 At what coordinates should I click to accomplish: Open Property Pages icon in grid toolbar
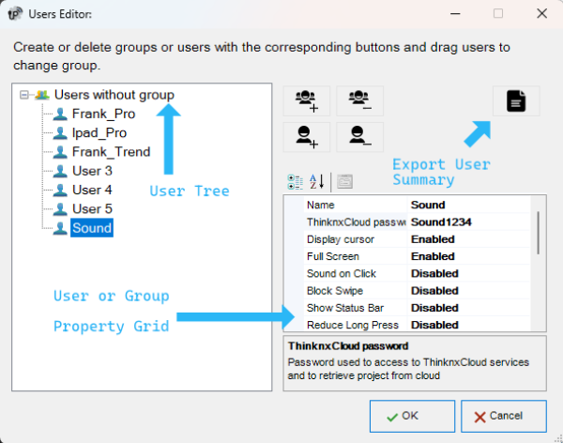coord(344,182)
